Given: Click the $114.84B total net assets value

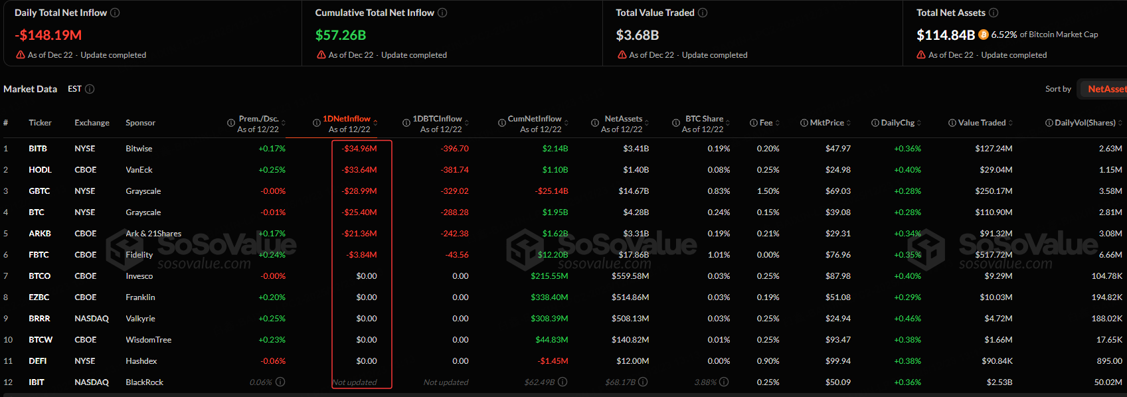Looking at the screenshot, I should coord(946,35).
